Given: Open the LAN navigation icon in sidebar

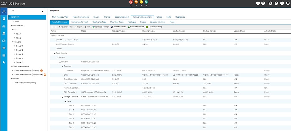Looking at the screenshot, I should click(x=4, y=26).
